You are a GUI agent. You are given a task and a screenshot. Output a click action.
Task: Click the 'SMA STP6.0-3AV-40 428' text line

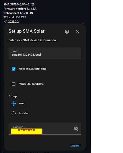tap(19, 4)
